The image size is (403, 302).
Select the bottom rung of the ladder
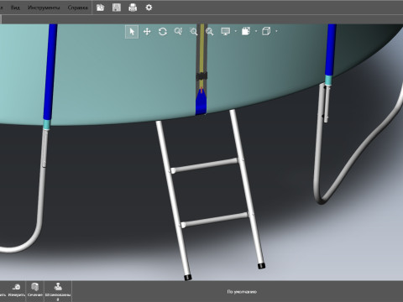(215, 220)
